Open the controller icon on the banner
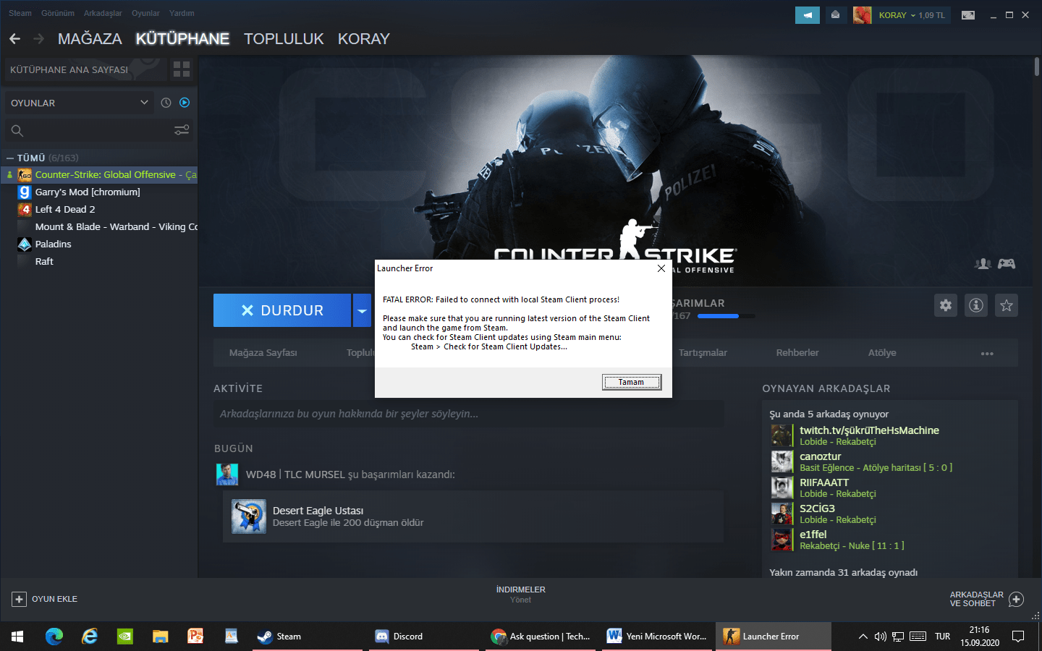Image resolution: width=1042 pixels, height=651 pixels. (1007, 264)
